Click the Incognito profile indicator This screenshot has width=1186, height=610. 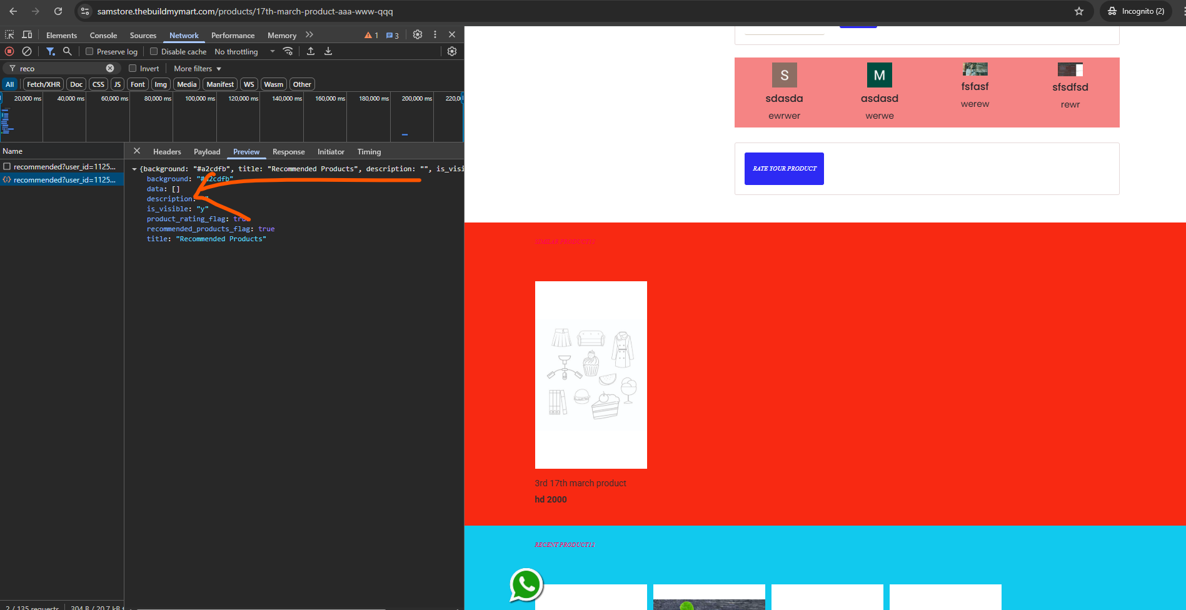click(x=1136, y=11)
